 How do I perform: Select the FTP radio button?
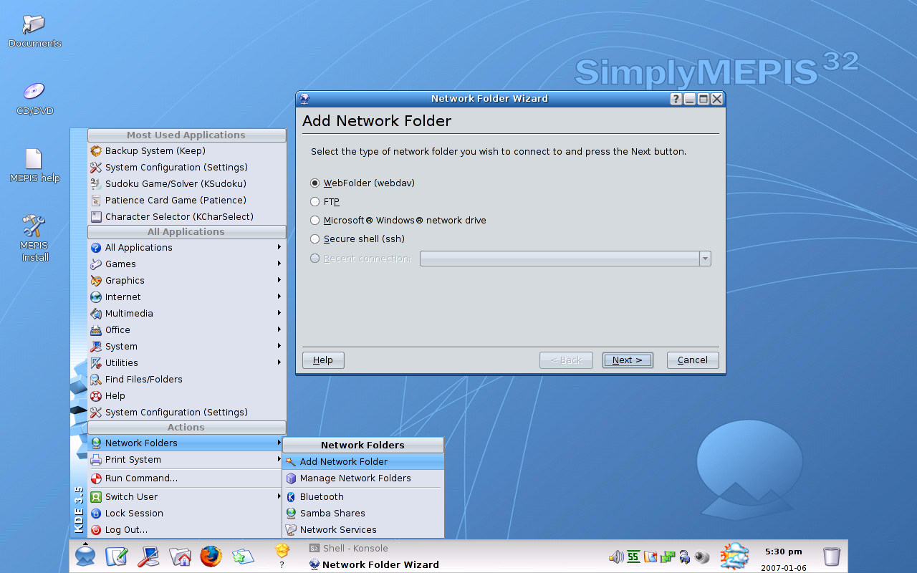[x=315, y=202]
